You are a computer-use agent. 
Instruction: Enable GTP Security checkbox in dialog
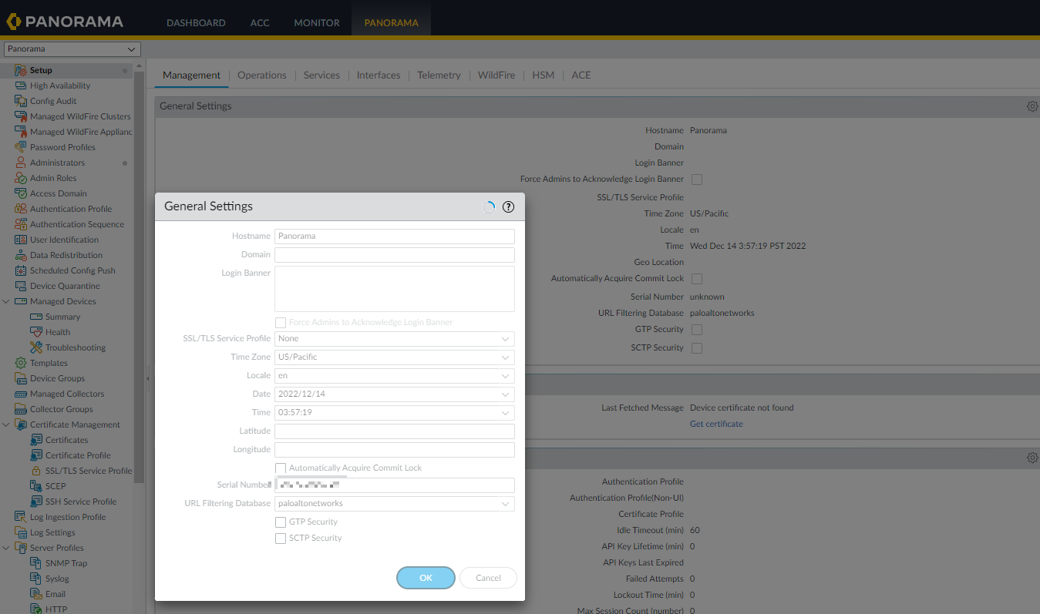(x=281, y=522)
